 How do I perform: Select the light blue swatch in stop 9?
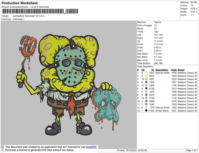(146, 98)
